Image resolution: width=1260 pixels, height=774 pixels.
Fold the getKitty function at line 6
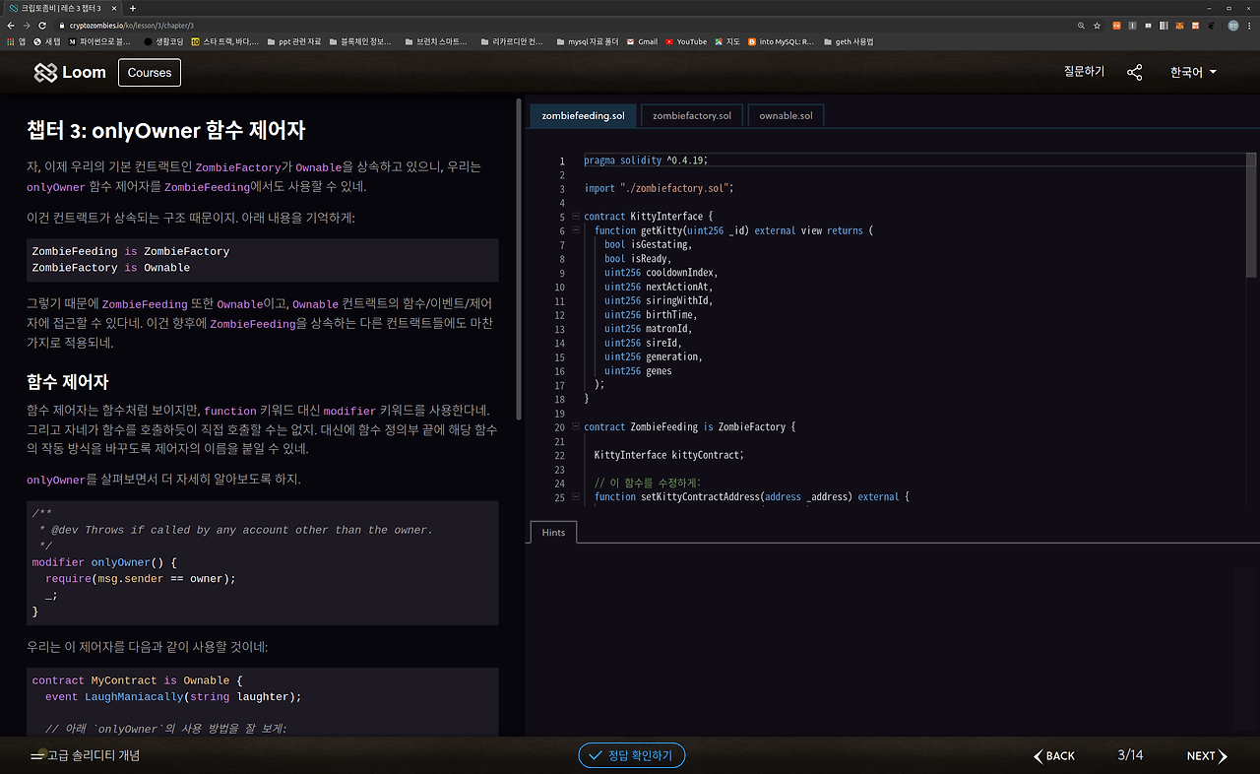point(575,230)
